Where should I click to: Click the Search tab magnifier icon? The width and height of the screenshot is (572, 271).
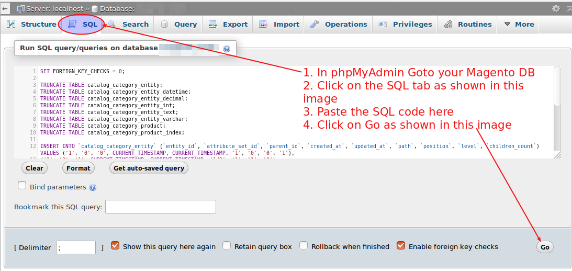pyautogui.click(x=111, y=25)
